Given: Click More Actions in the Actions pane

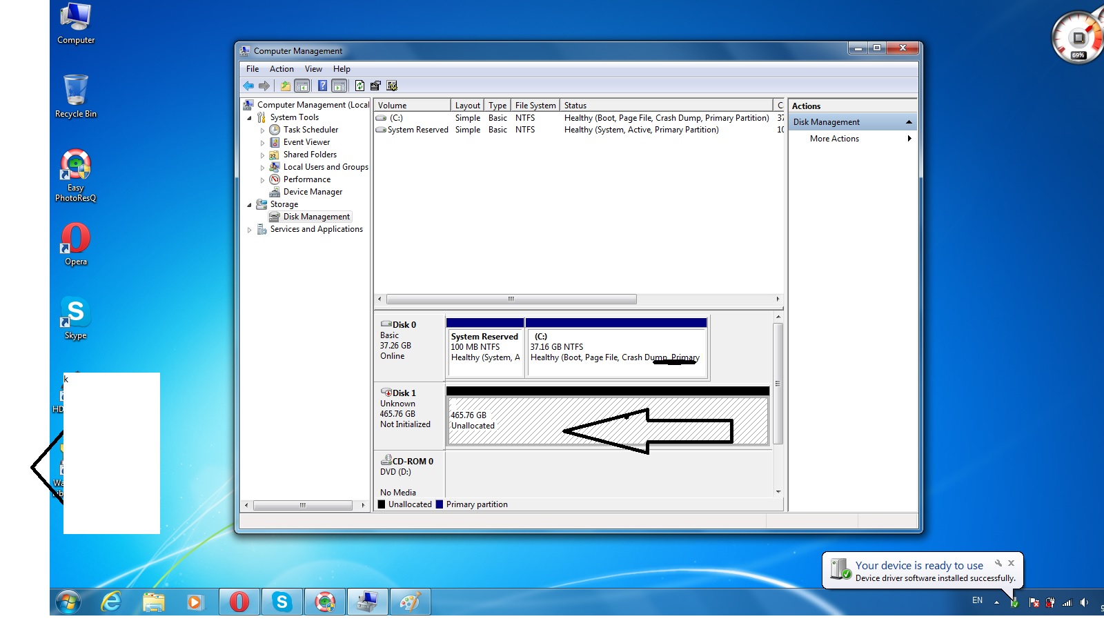Looking at the screenshot, I should (x=834, y=139).
